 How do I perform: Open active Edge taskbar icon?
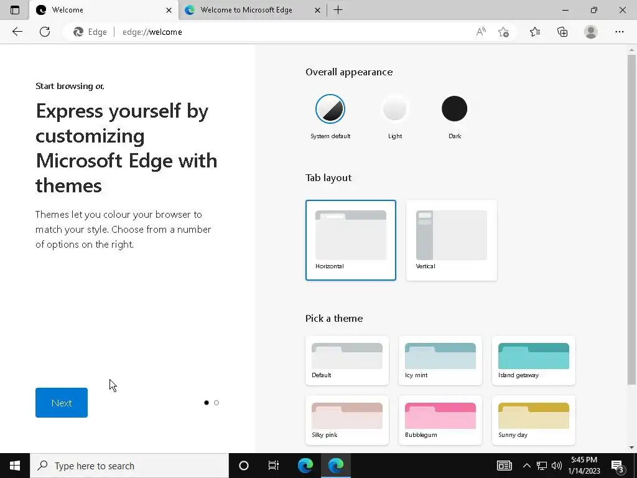click(335, 466)
